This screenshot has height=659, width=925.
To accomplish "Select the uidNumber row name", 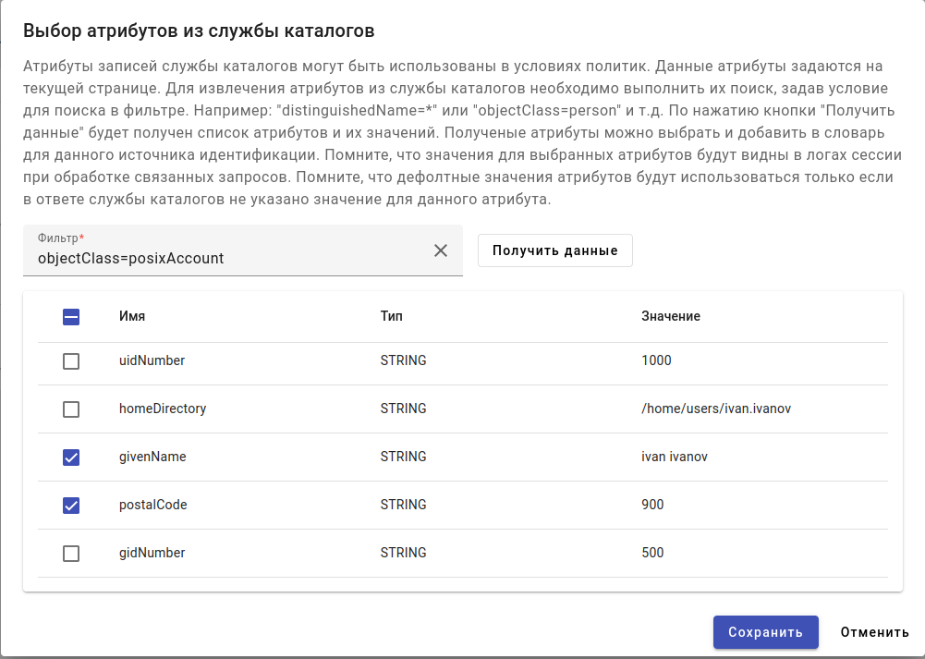I will 152,360.
